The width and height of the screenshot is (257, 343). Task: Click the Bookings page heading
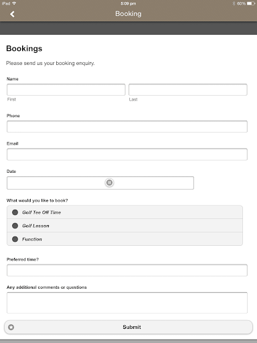coord(24,48)
